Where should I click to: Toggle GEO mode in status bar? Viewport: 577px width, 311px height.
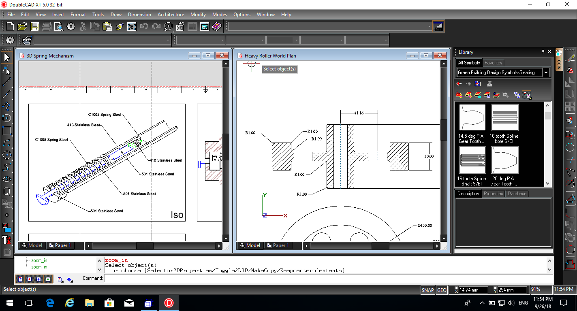point(442,290)
